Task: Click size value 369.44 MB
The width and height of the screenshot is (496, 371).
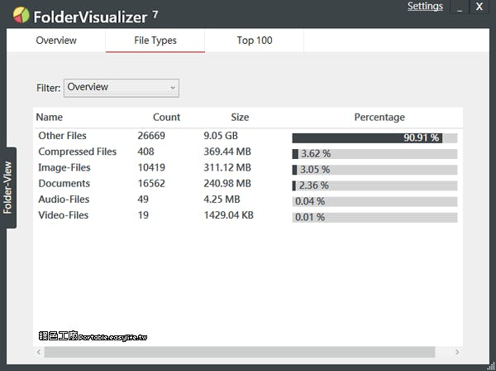Action: 227,152
